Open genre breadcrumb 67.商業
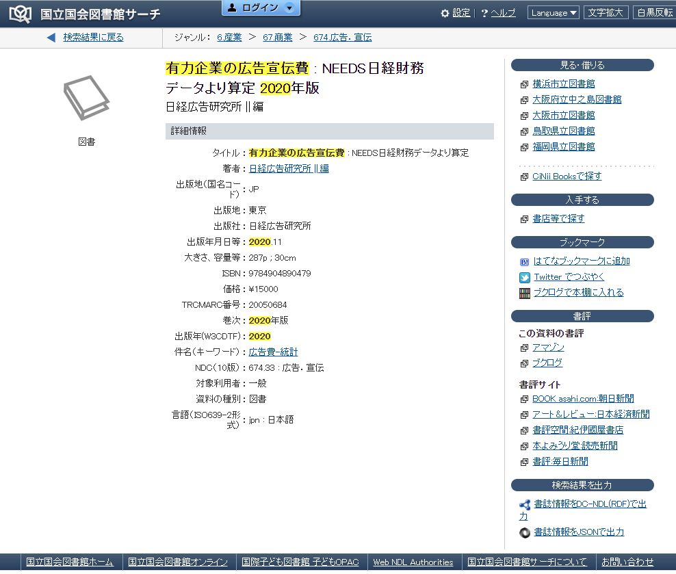 click(x=278, y=38)
